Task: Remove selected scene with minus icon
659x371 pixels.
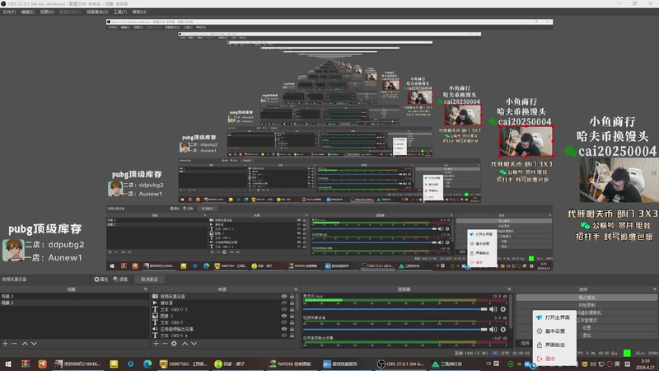Action: point(14,344)
